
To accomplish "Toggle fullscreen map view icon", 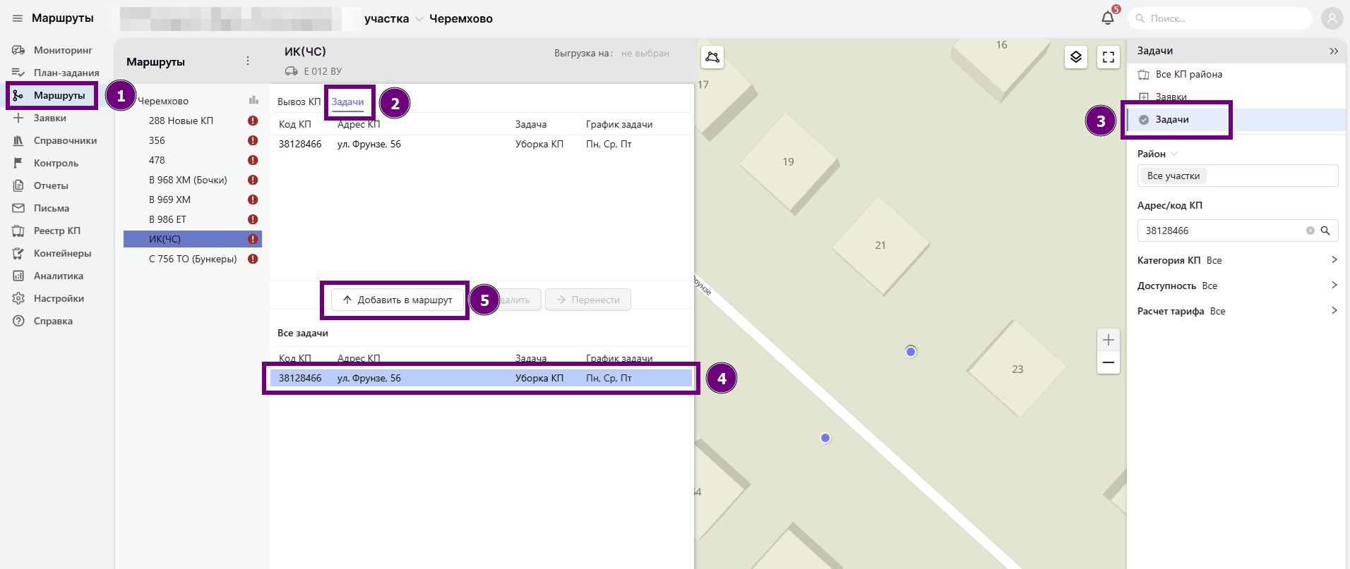I will pyautogui.click(x=1109, y=57).
